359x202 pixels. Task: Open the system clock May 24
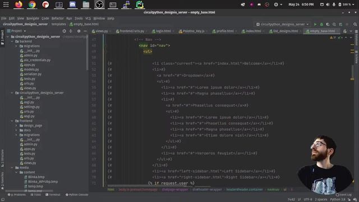tap(301, 4)
